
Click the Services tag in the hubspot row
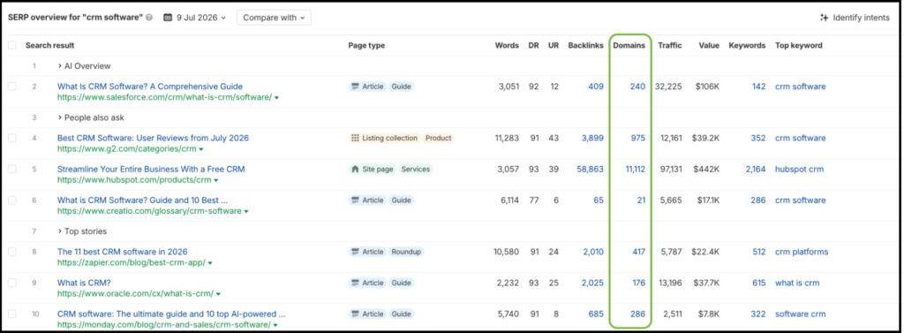[x=415, y=169]
